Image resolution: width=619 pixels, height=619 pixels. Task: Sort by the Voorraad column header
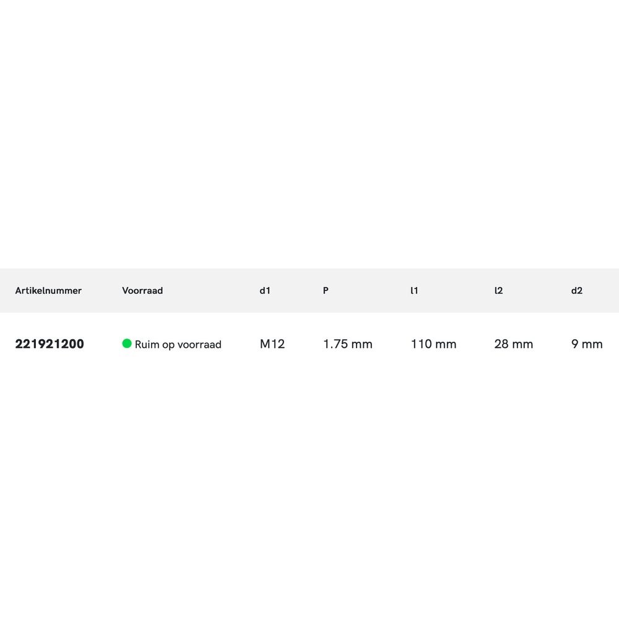click(142, 290)
